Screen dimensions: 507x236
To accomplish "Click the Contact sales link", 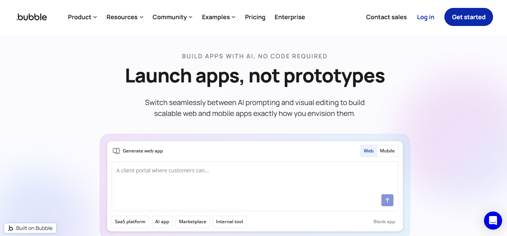I will click(x=386, y=17).
